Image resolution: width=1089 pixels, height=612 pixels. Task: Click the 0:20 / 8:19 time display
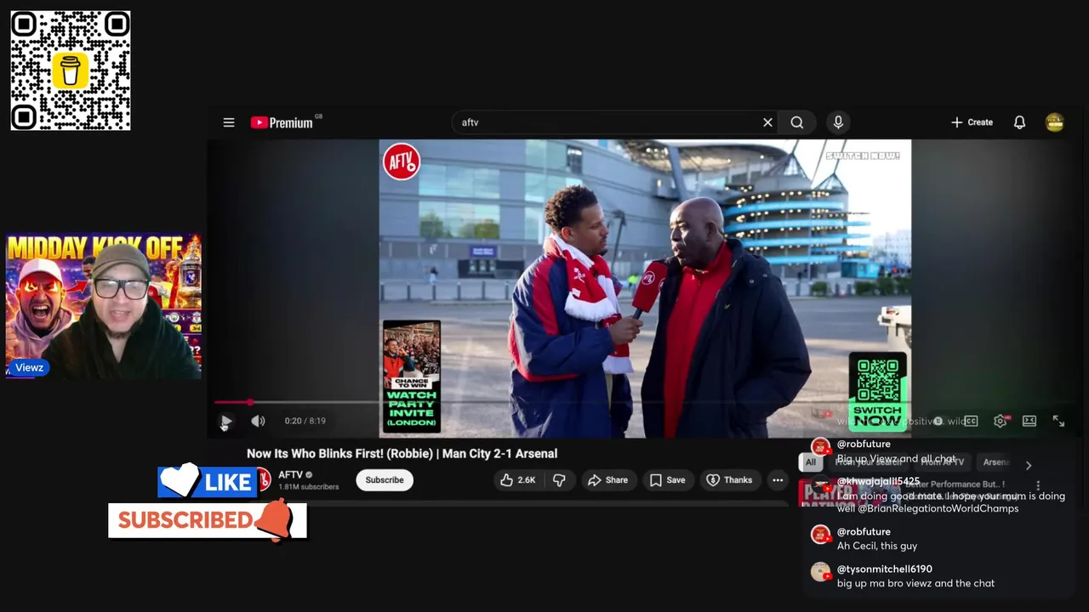[305, 421]
